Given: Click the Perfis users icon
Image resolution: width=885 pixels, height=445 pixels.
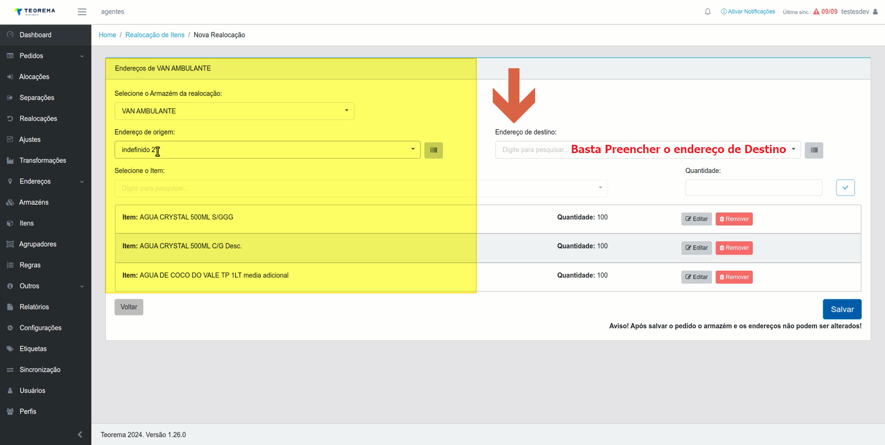Looking at the screenshot, I should 10,411.
